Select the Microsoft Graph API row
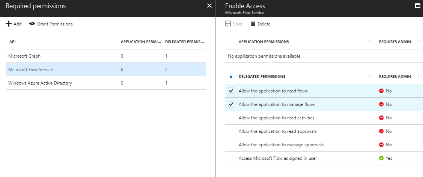Image resolution: width=423 pixels, height=177 pixels. pos(24,56)
